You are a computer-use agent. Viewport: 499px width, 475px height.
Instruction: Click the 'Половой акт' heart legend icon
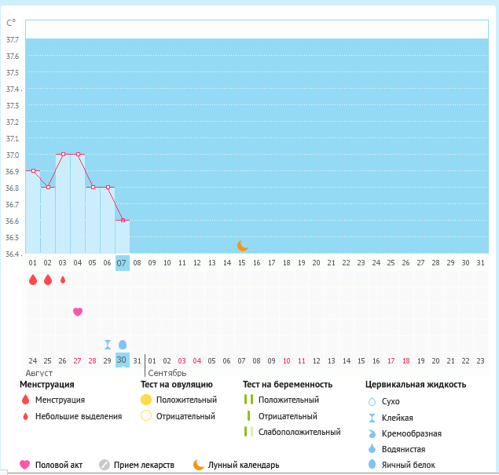point(24,464)
